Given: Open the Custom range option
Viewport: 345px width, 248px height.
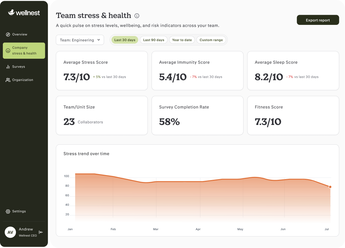Looking at the screenshot, I should click(x=211, y=40).
